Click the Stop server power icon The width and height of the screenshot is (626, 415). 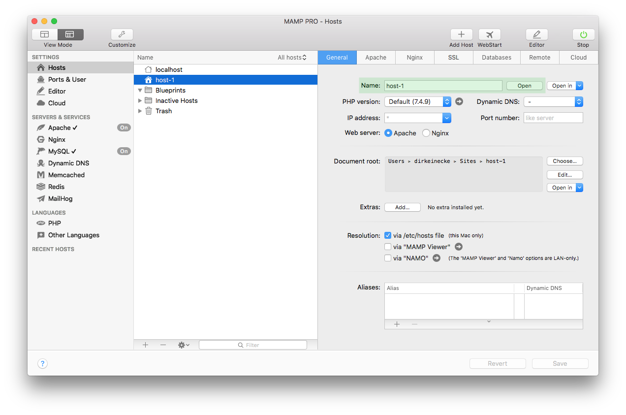(x=583, y=35)
